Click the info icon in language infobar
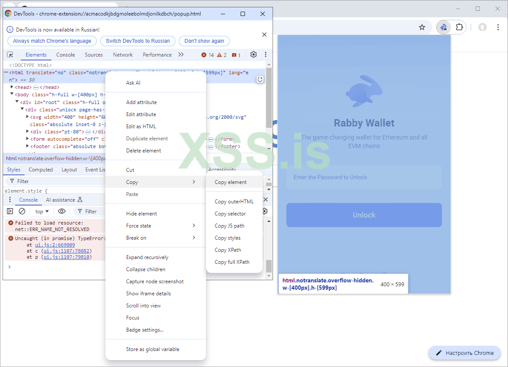This screenshot has height=367, width=508. [x=10, y=29]
